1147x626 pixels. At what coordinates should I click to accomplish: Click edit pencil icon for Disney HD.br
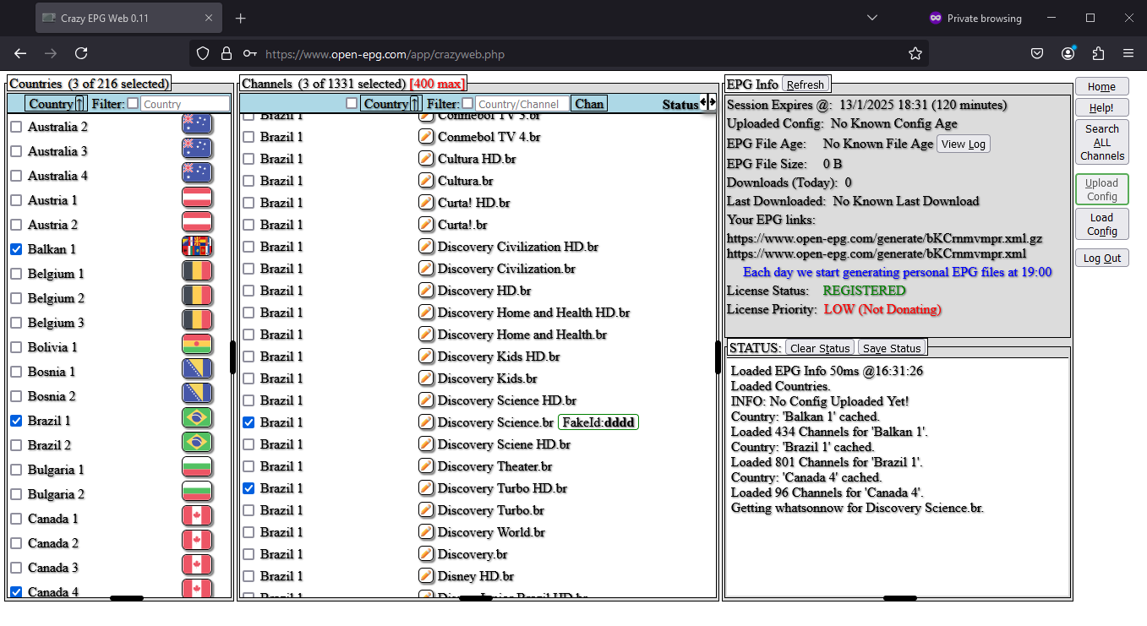(x=427, y=576)
